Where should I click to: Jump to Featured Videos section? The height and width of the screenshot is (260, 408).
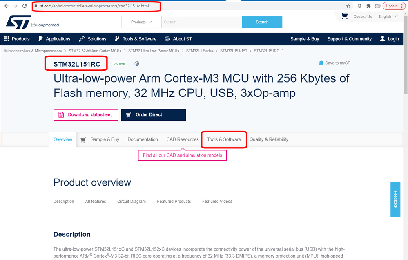217,202
